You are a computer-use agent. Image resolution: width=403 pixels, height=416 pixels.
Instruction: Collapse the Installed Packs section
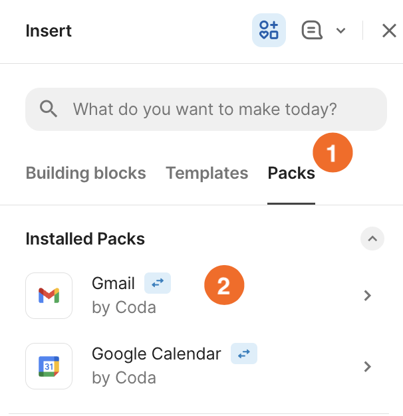click(x=372, y=239)
